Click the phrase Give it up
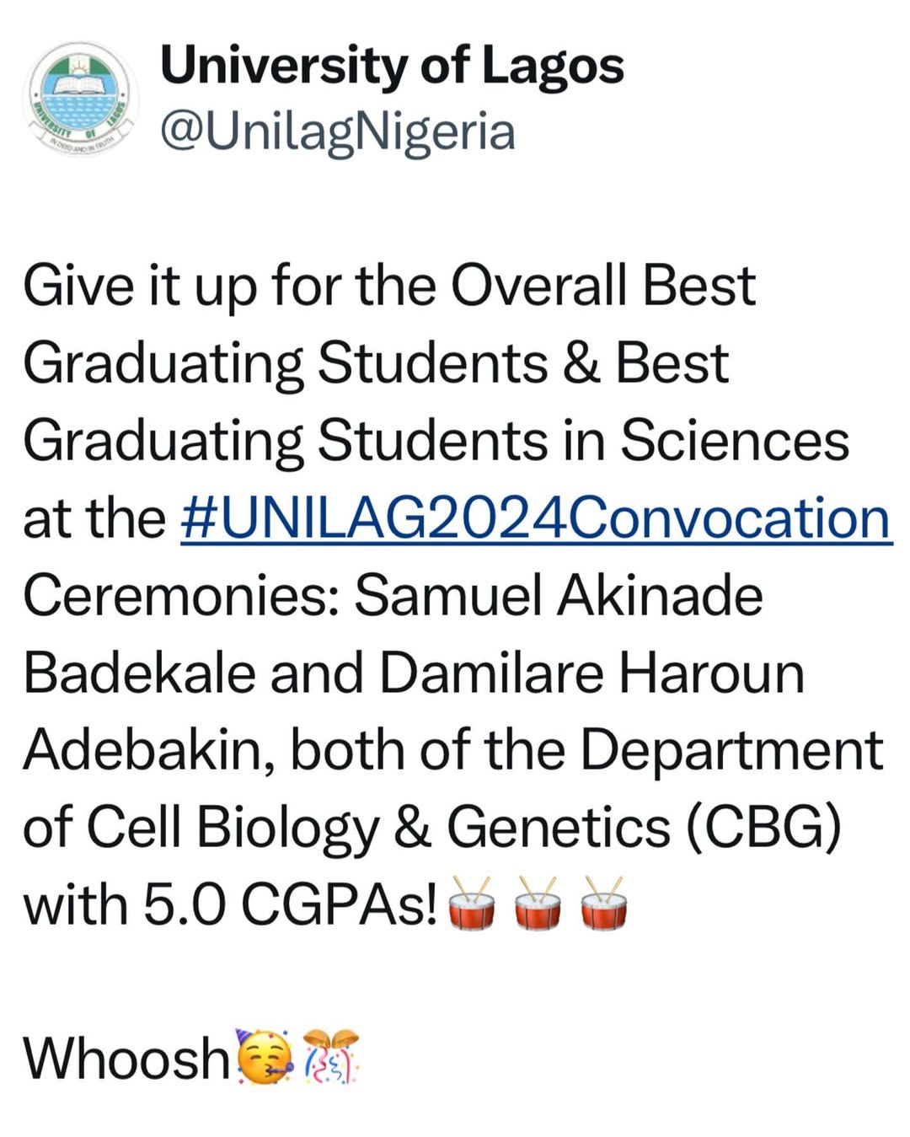This screenshot has width=910, height=1137. click(137, 287)
